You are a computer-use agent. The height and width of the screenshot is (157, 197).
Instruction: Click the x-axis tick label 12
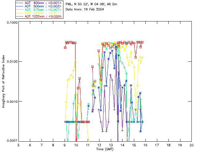point(99,145)
